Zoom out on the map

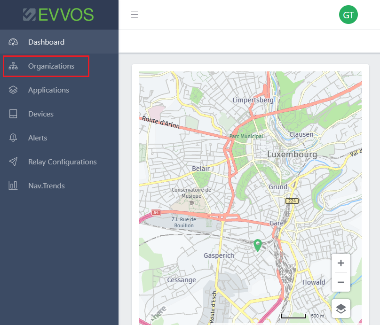click(341, 282)
